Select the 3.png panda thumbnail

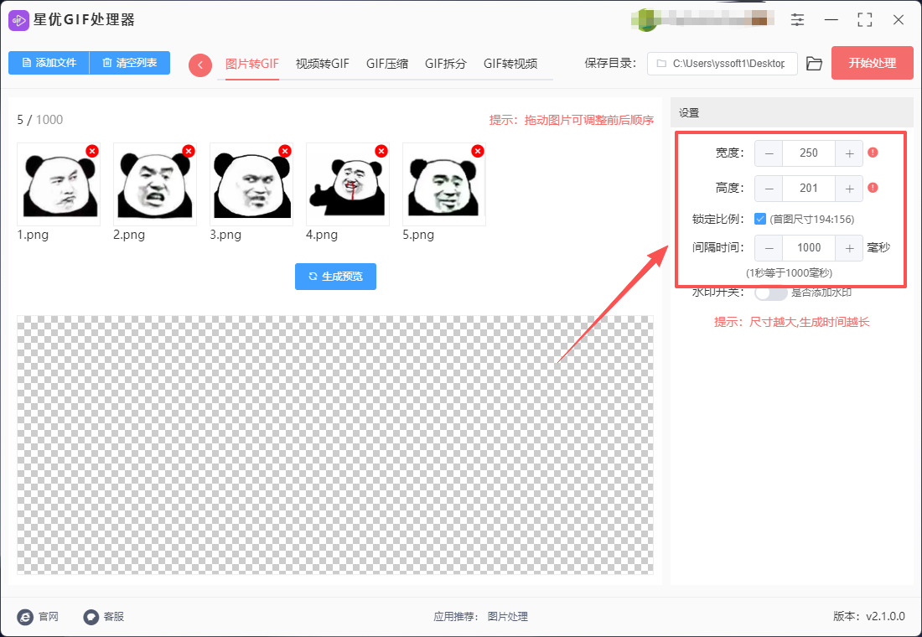point(251,184)
